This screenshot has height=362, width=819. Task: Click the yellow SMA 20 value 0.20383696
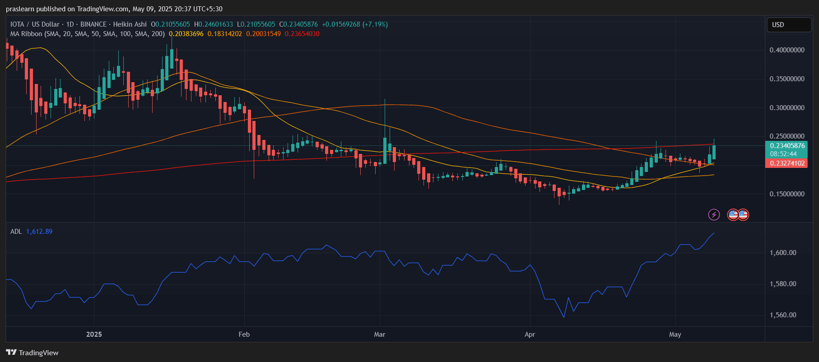(186, 34)
